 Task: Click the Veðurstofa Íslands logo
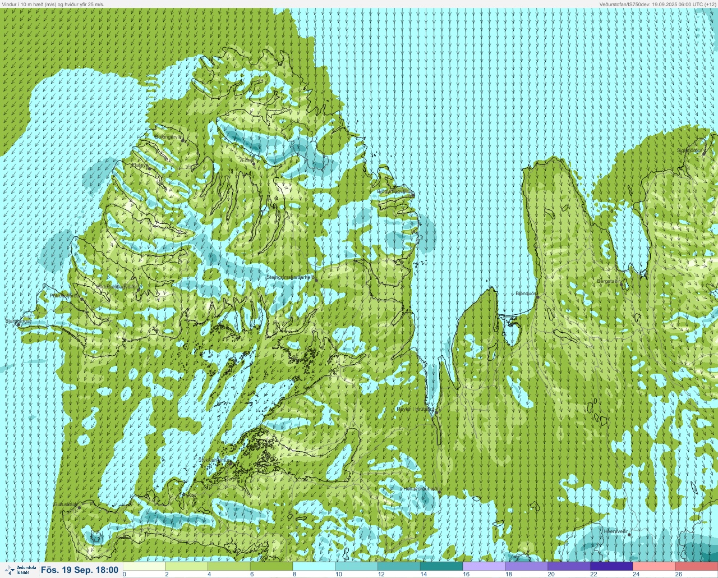(20, 570)
